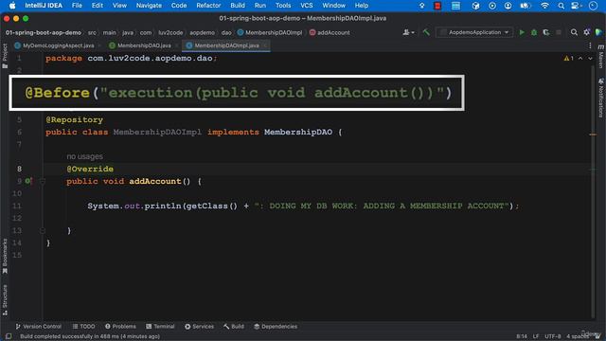The image size is (606, 341).
Task: Open the Navigate menu
Action: click(x=149, y=6)
